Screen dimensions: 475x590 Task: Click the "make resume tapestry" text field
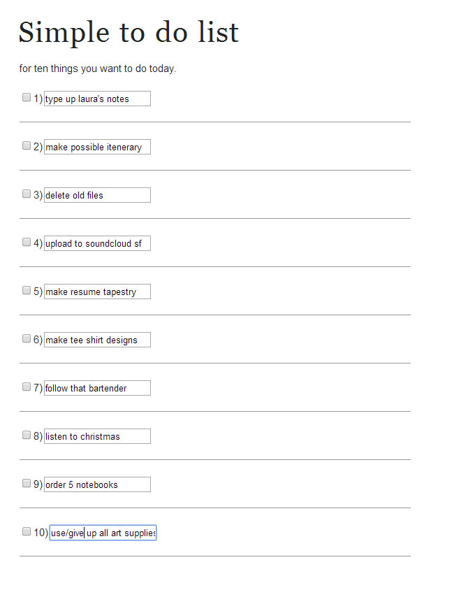pyautogui.click(x=97, y=292)
